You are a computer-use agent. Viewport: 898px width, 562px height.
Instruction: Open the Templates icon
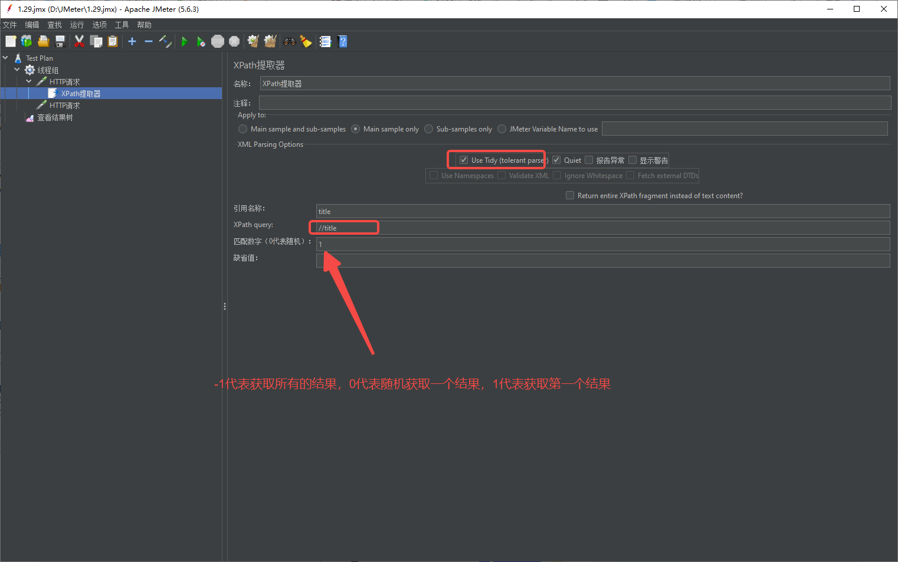(x=27, y=41)
